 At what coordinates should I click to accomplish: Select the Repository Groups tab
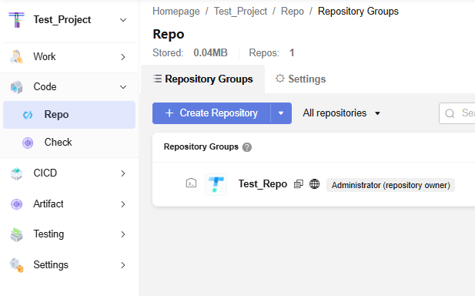[203, 79]
